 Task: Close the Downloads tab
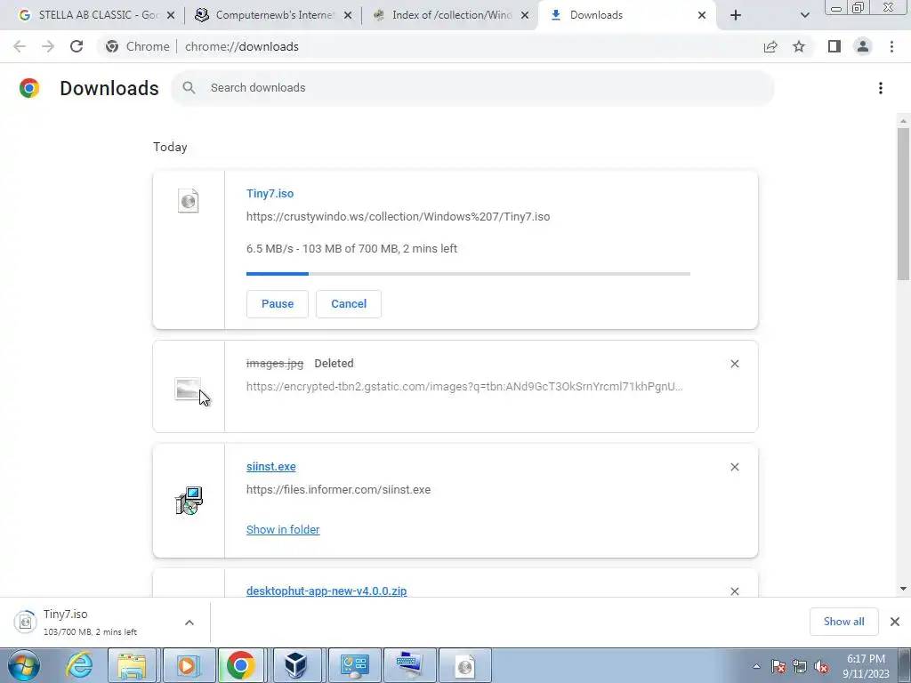tap(702, 15)
